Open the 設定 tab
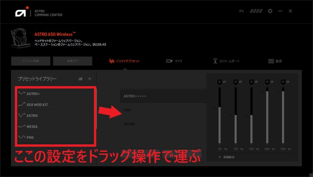 275,61
